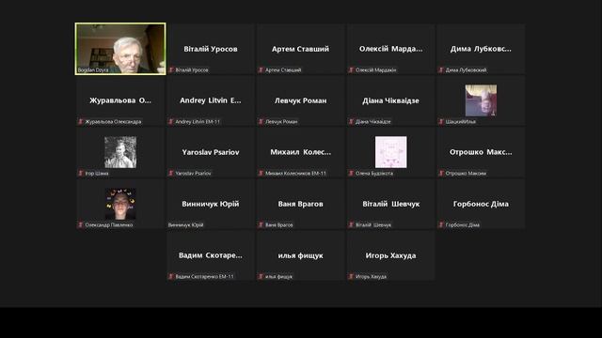Click the small 'Вадим Скотаренко EM-11' label

point(204,277)
